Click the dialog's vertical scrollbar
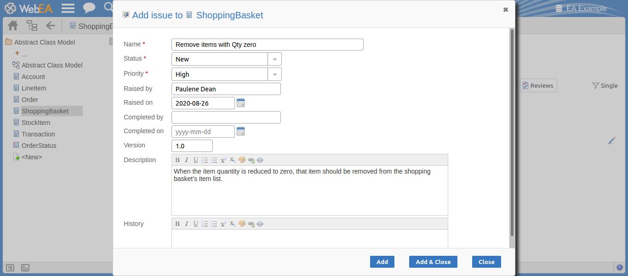 [512, 133]
